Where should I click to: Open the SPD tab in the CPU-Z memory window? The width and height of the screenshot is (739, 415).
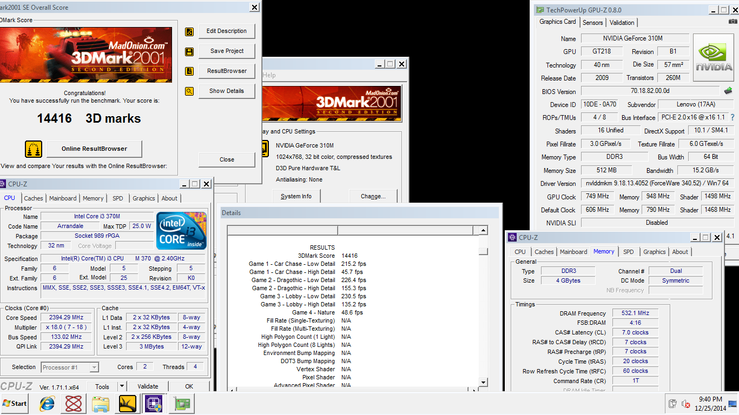(x=628, y=252)
